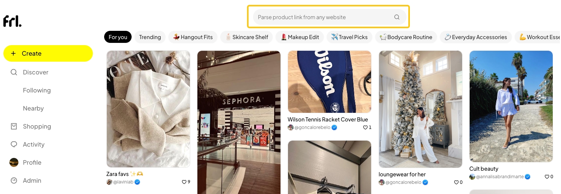Screen dimensions: 561x194
Task: Open the Travel Picks category
Action: [x=349, y=37]
